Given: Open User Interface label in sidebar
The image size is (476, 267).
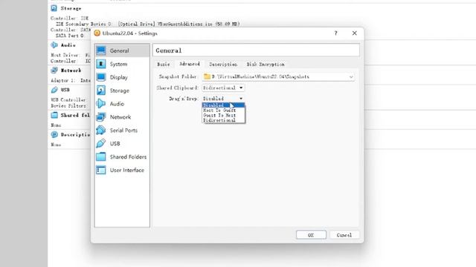Looking at the screenshot, I should click(127, 170).
